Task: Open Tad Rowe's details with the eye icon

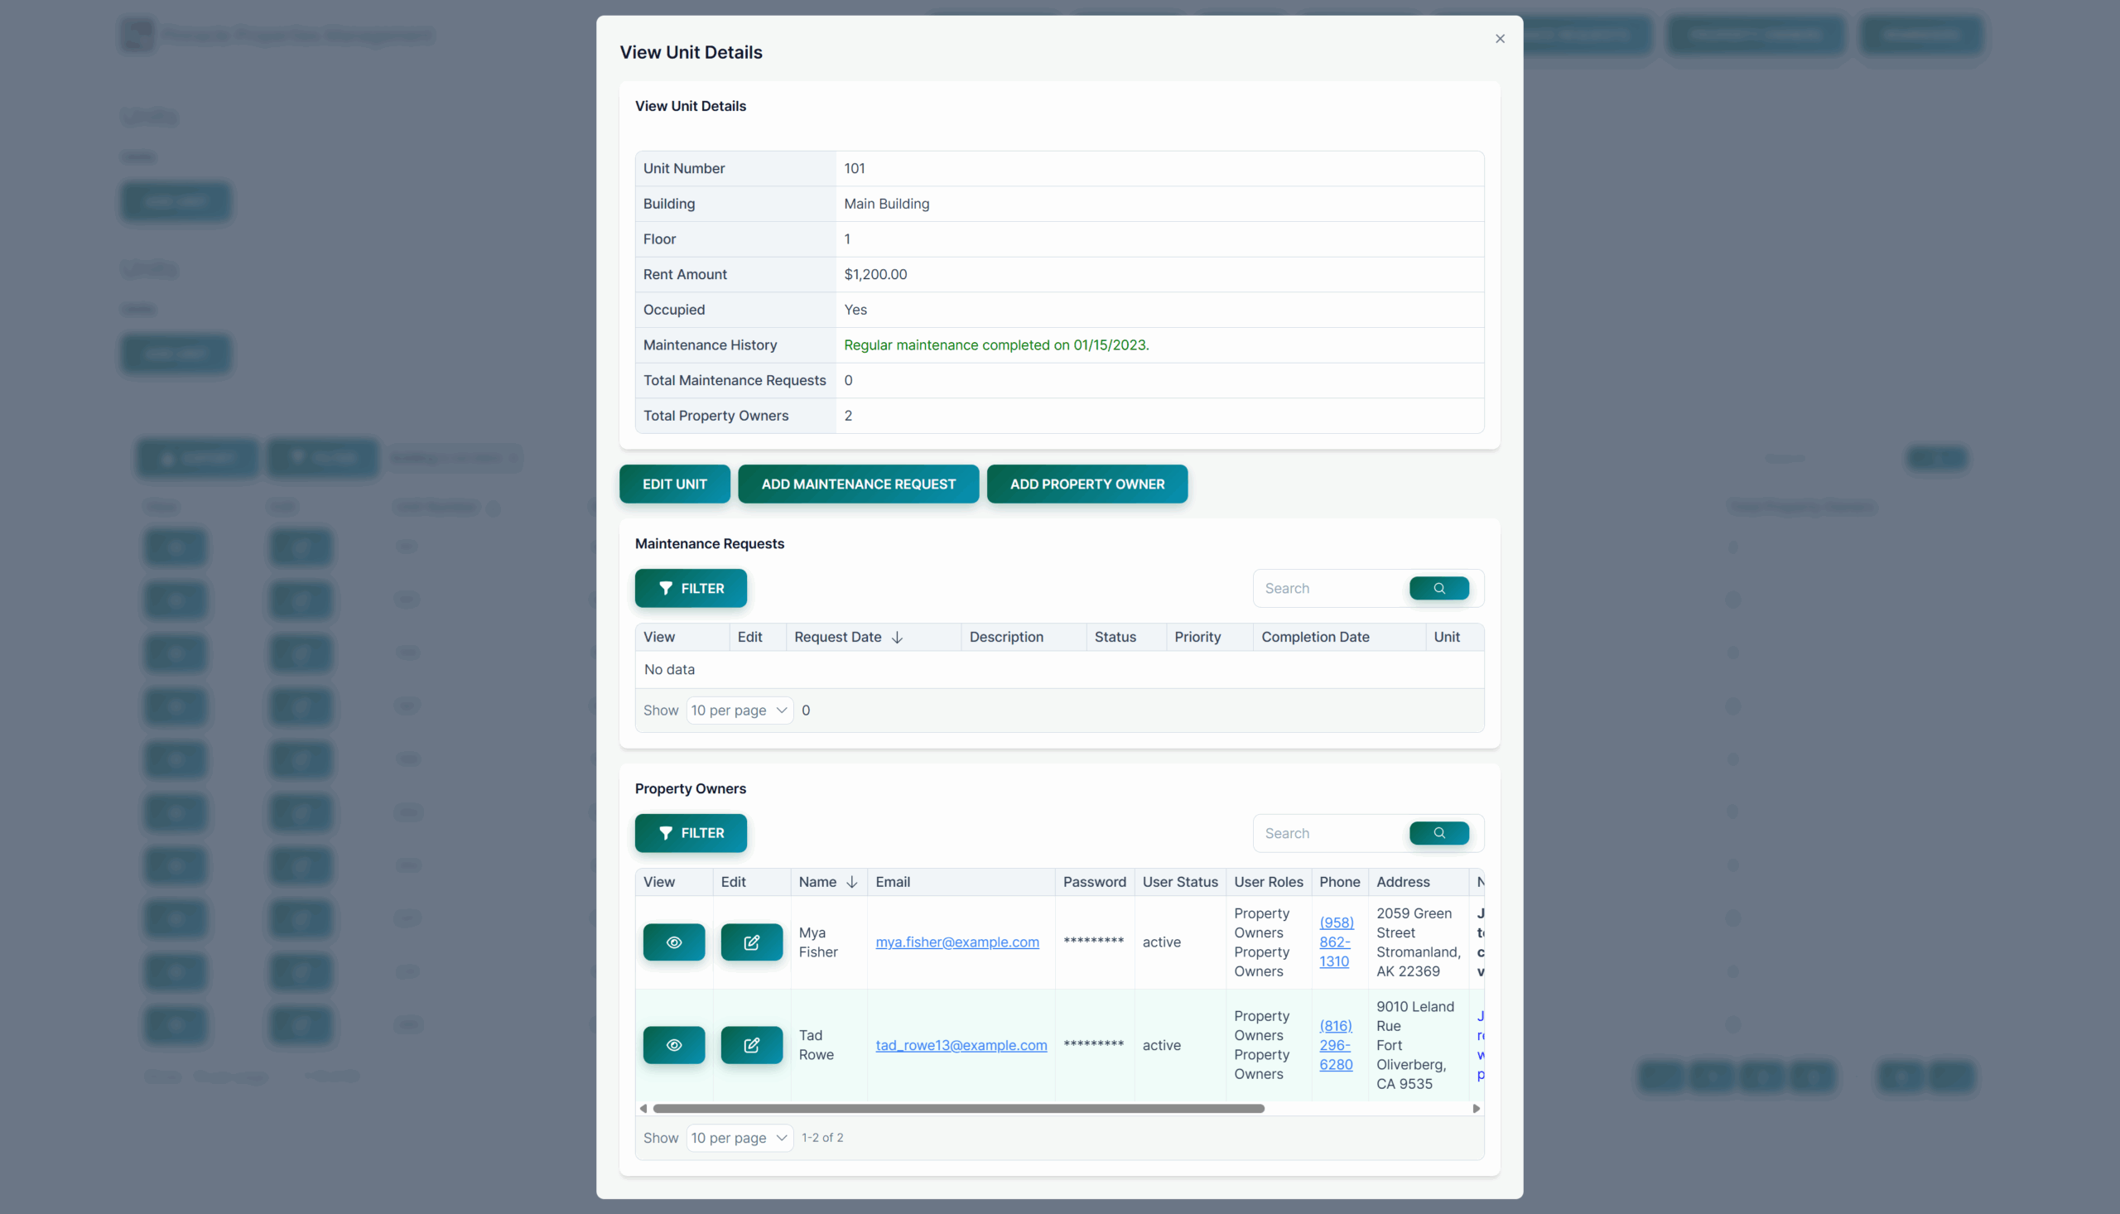Action: [672, 1045]
